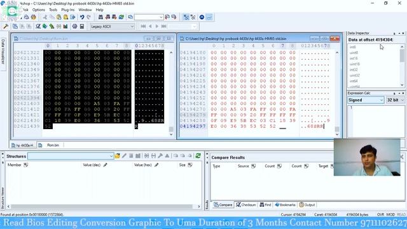Select the Checksum results tab
Screen dimensions: 407x229
pos(246,205)
